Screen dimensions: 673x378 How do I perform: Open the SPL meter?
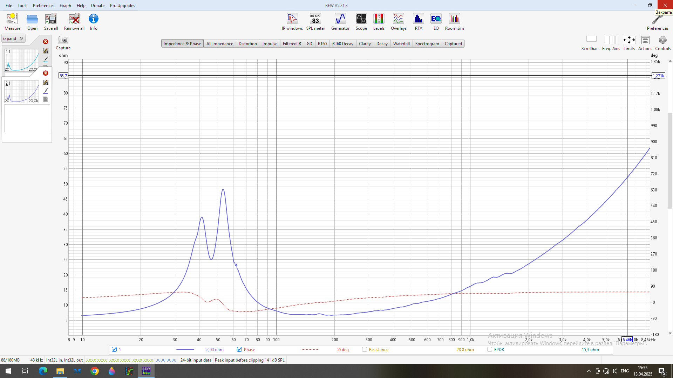[315, 22]
